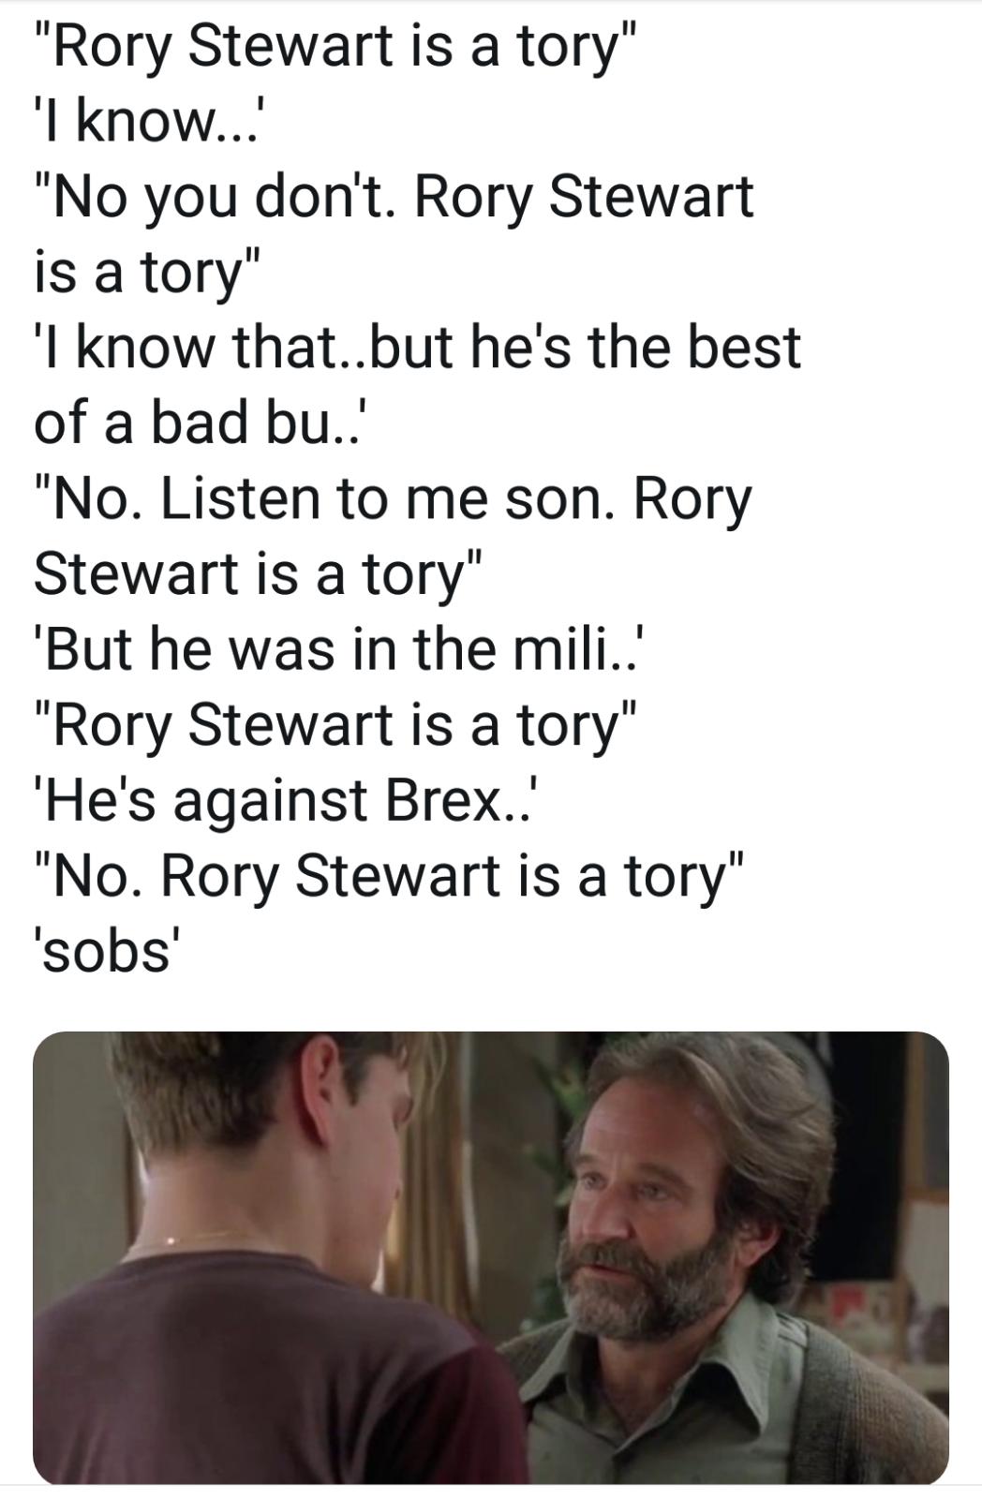The image size is (982, 1499).
Task: Click the word 'Brex..' in the text
Action: pos(460,799)
